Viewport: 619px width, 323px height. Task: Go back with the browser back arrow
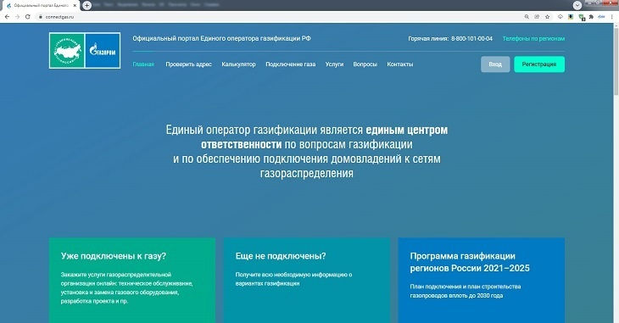(7, 17)
